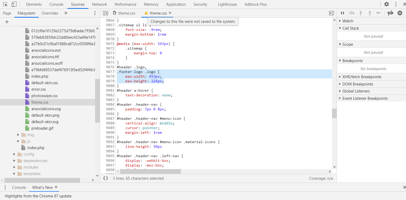Pause script execution button
The image size is (406, 200).
342,13
